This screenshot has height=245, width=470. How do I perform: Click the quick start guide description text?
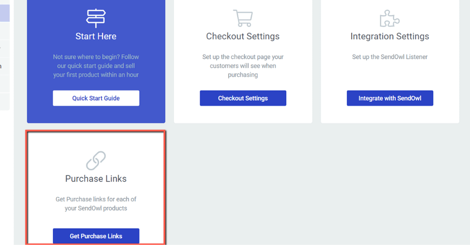tap(96, 66)
